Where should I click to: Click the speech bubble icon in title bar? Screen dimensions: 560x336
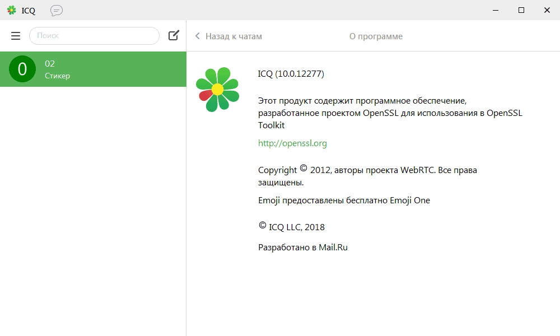(57, 10)
